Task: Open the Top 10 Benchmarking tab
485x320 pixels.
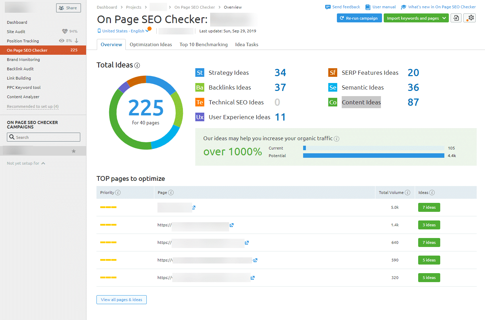Action: [203, 44]
